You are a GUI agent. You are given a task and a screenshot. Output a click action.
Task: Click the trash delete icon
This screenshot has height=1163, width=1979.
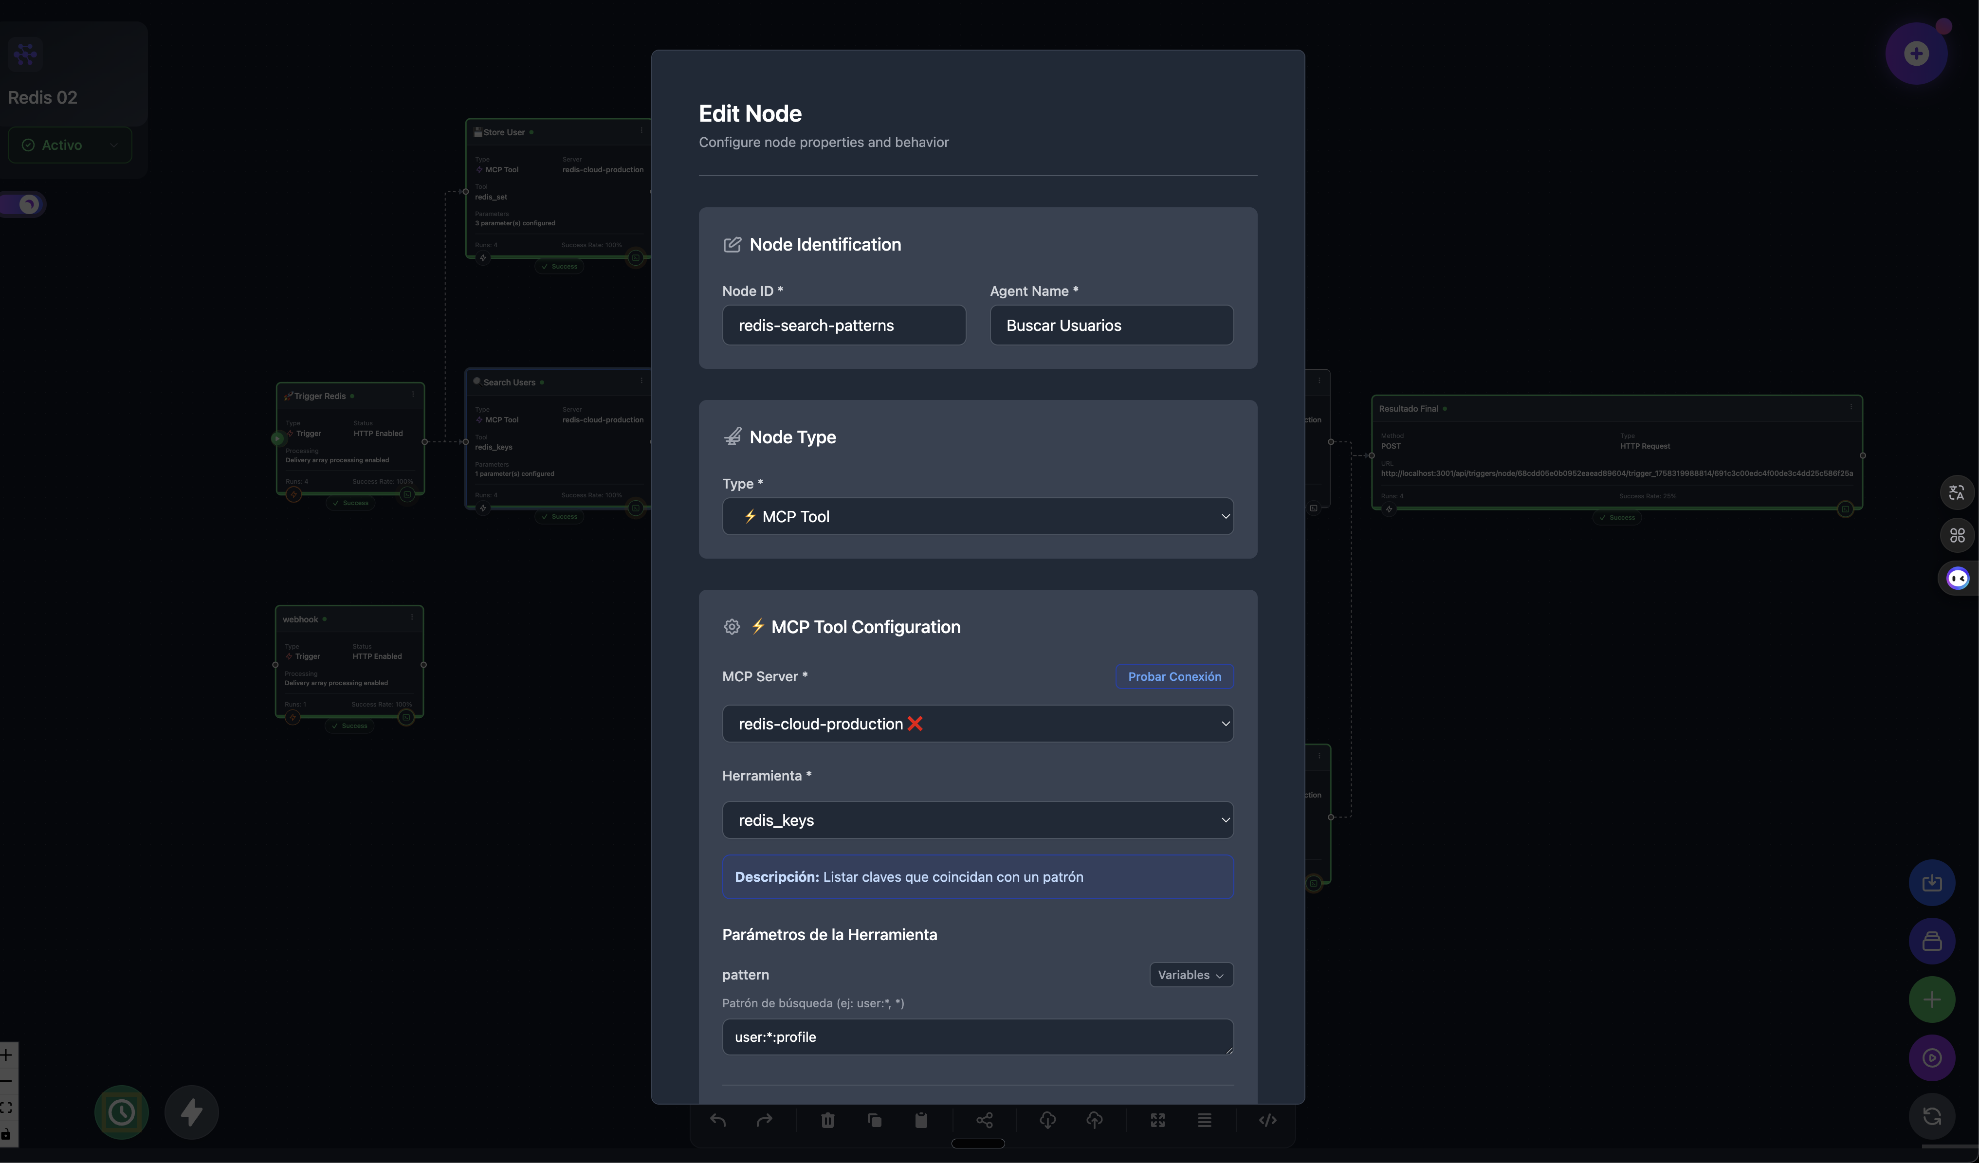(x=828, y=1120)
